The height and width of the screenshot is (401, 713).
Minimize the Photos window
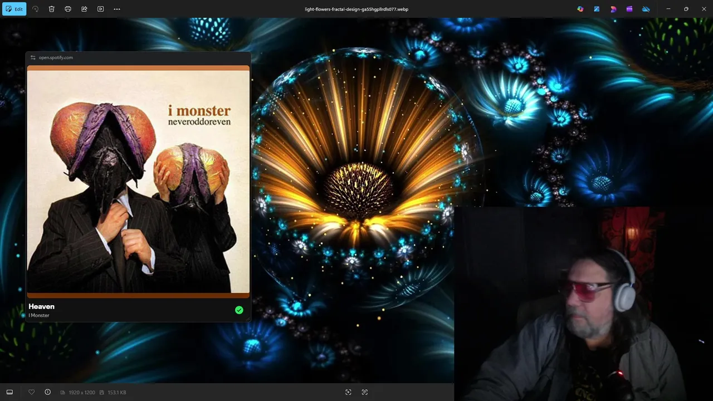(x=668, y=9)
